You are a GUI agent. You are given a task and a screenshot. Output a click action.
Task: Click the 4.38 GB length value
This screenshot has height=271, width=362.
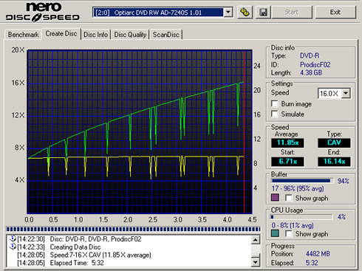coord(311,73)
